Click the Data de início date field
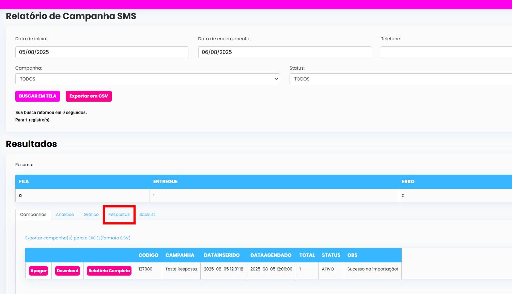 click(x=102, y=52)
